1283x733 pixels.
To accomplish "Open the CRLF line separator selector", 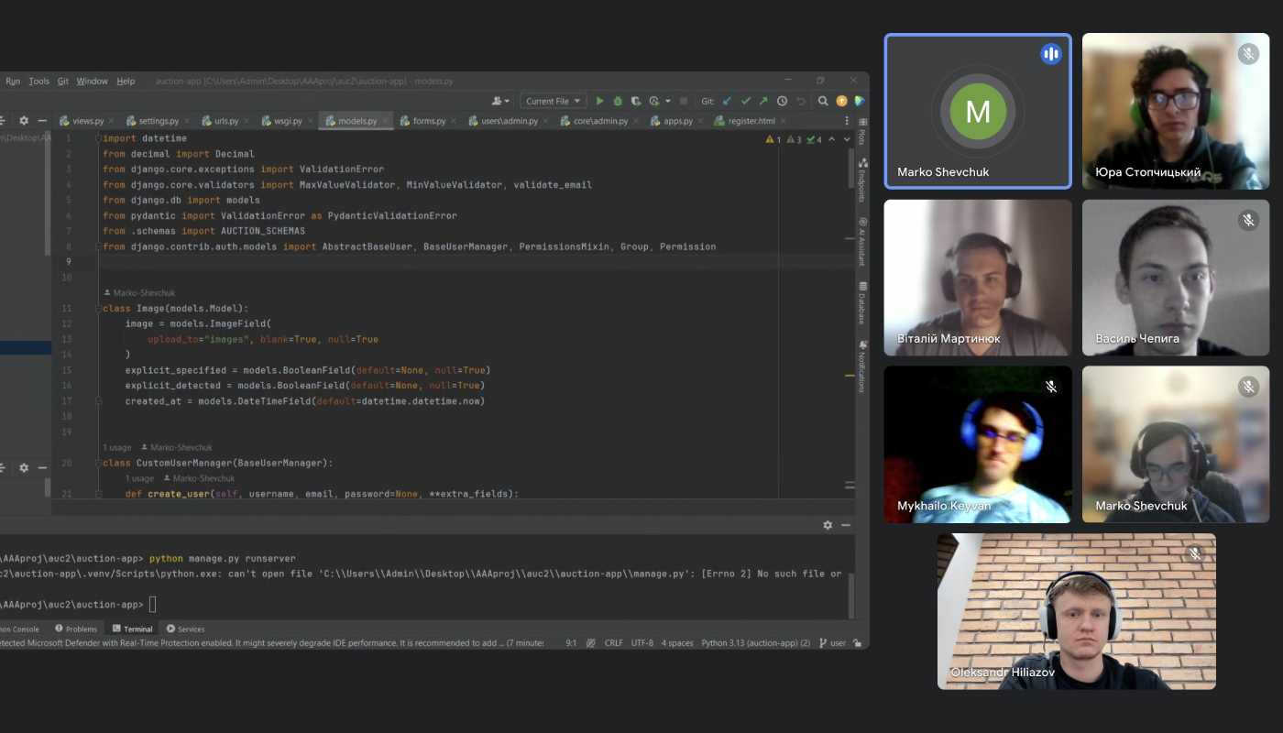I will (613, 643).
